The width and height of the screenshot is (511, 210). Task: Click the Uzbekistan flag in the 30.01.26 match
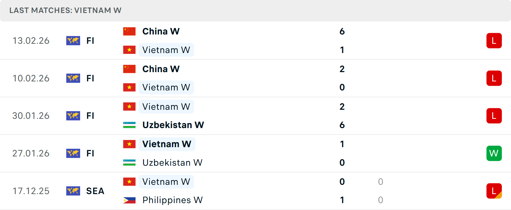point(129,125)
